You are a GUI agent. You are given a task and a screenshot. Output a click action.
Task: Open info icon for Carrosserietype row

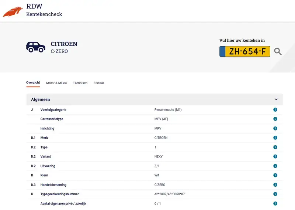coord(275,119)
